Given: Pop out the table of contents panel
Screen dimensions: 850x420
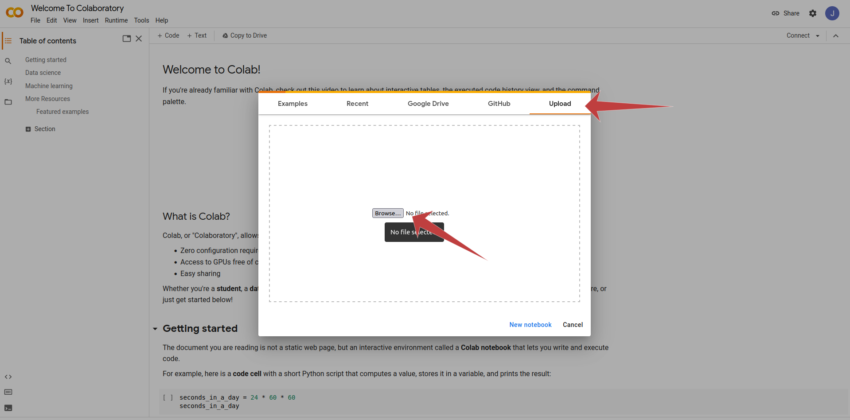Looking at the screenshot, I should pos(127,39).
